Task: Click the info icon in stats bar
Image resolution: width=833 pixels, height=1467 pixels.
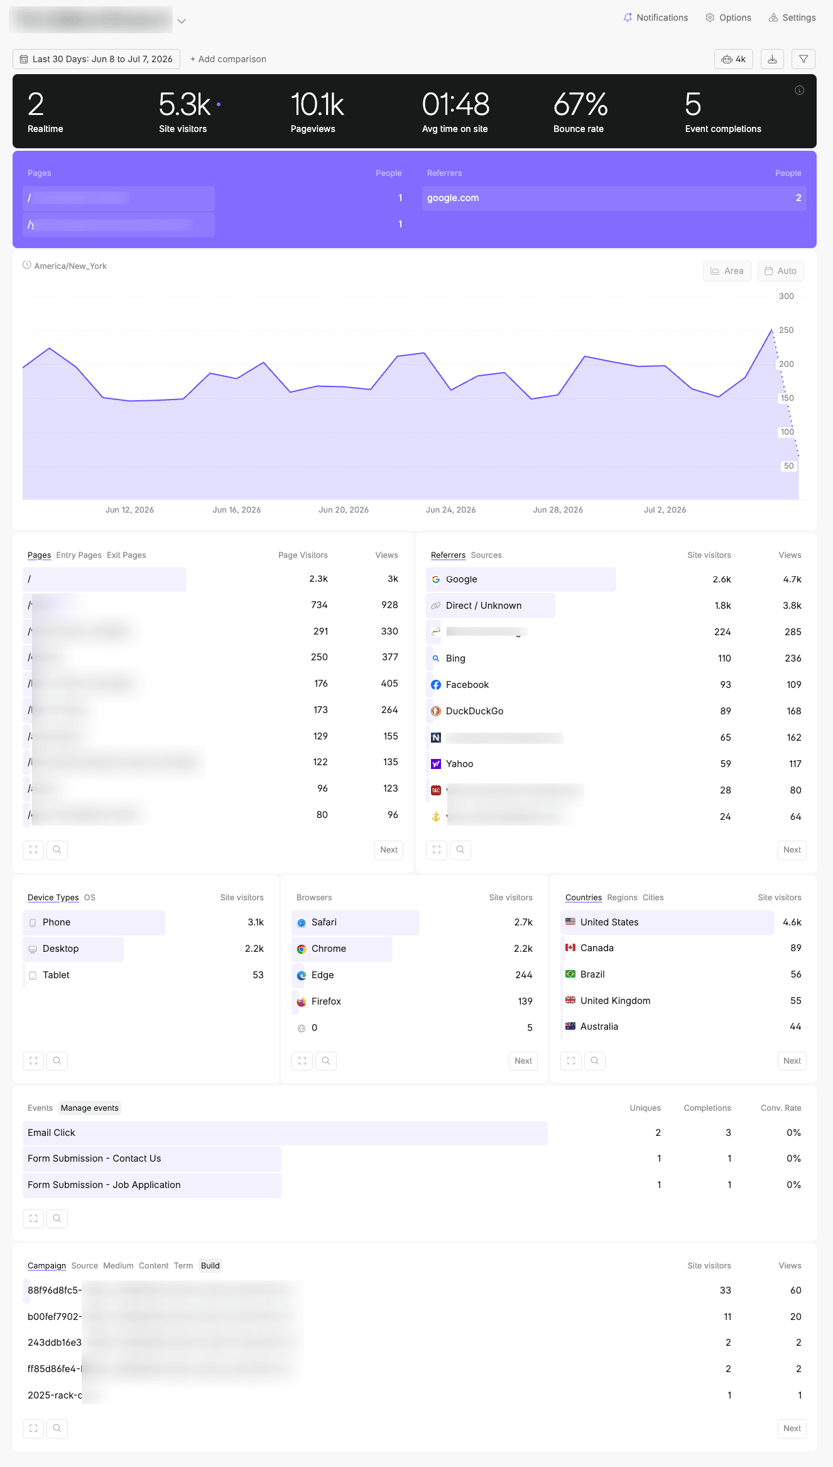Action: pyautogui.click(x=799, y=90)
